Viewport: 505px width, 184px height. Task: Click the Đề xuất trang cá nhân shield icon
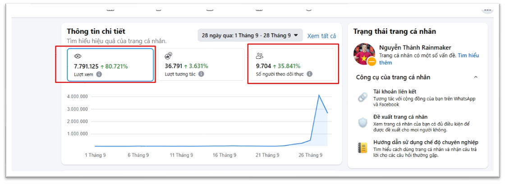(363, 123)
